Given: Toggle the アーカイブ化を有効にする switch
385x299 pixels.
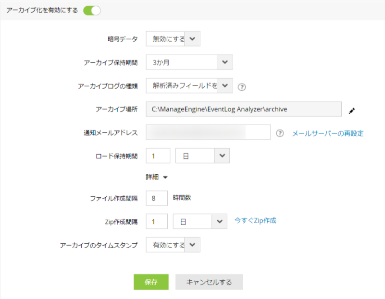Looking at the screenshot, I should [92, 11].
